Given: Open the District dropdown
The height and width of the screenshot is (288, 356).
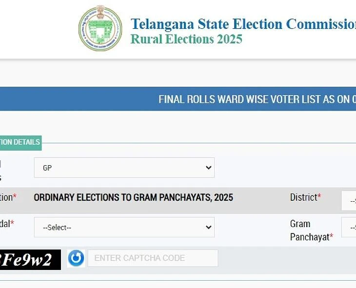Looking at the screenshot, I should [349, 200].
